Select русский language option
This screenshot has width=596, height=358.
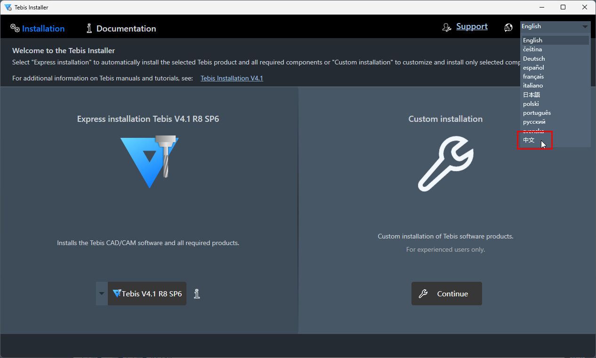(x=555, y=122)
